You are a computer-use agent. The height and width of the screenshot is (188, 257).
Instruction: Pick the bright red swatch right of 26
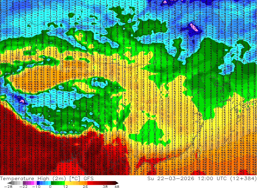[x=89, y=183]
